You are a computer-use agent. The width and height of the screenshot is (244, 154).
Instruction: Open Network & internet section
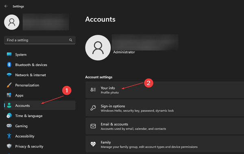[40, 75]
